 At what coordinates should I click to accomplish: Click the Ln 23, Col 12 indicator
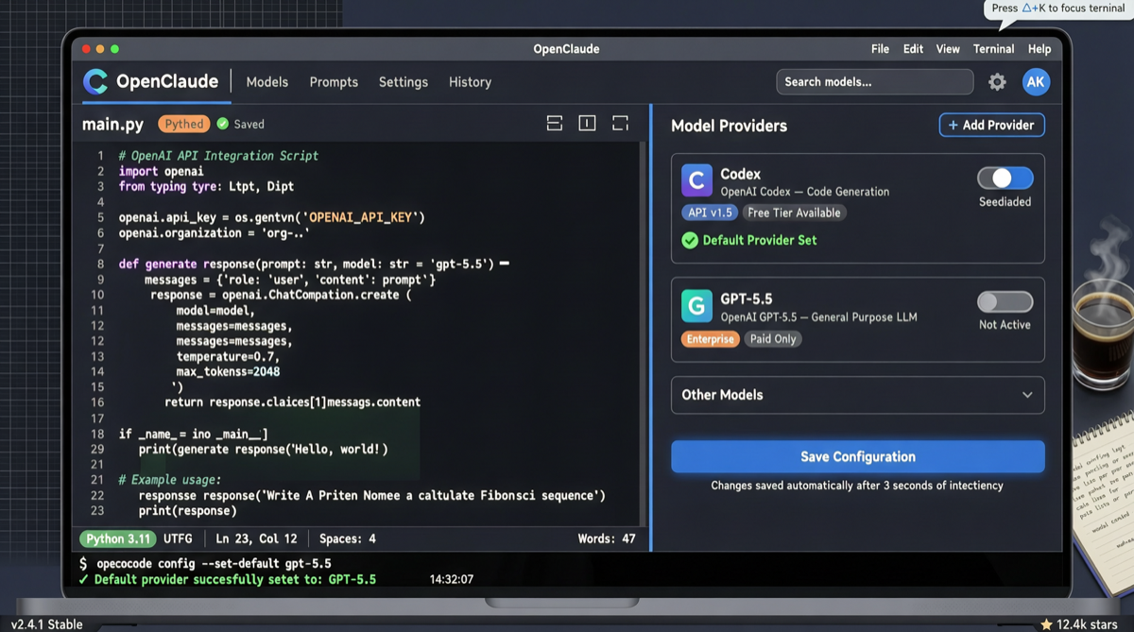coord(256,538)
